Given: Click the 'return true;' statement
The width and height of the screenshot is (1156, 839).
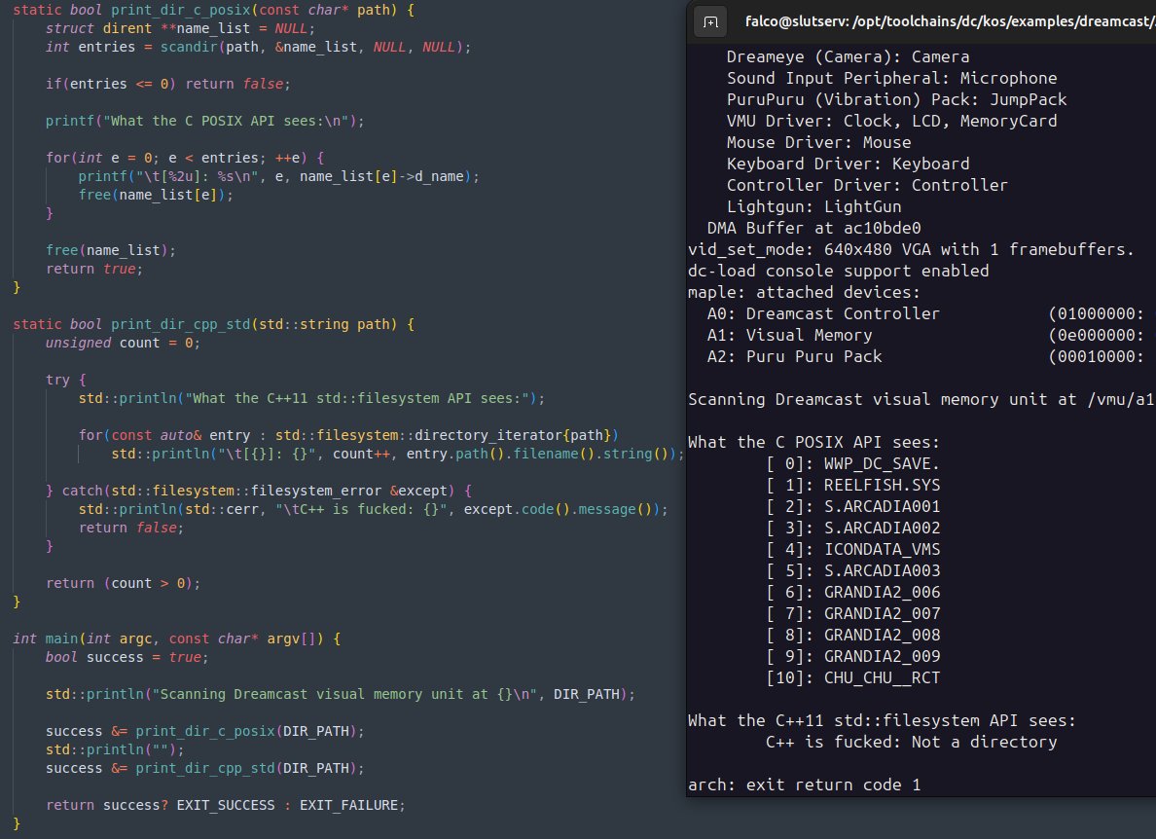Looking at the screenshot, I should 94,269.
